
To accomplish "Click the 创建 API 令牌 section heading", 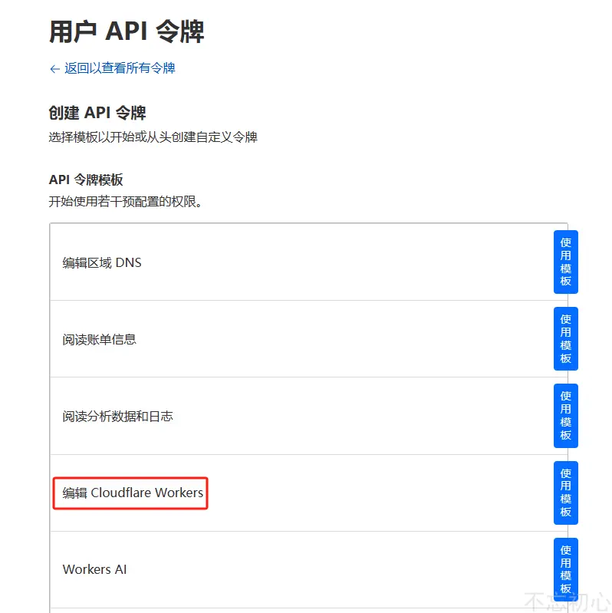I will (x=97, y=113).
